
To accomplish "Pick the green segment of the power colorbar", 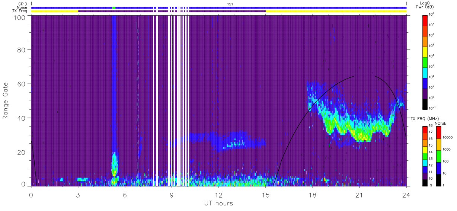I will (x=425, y=62).
